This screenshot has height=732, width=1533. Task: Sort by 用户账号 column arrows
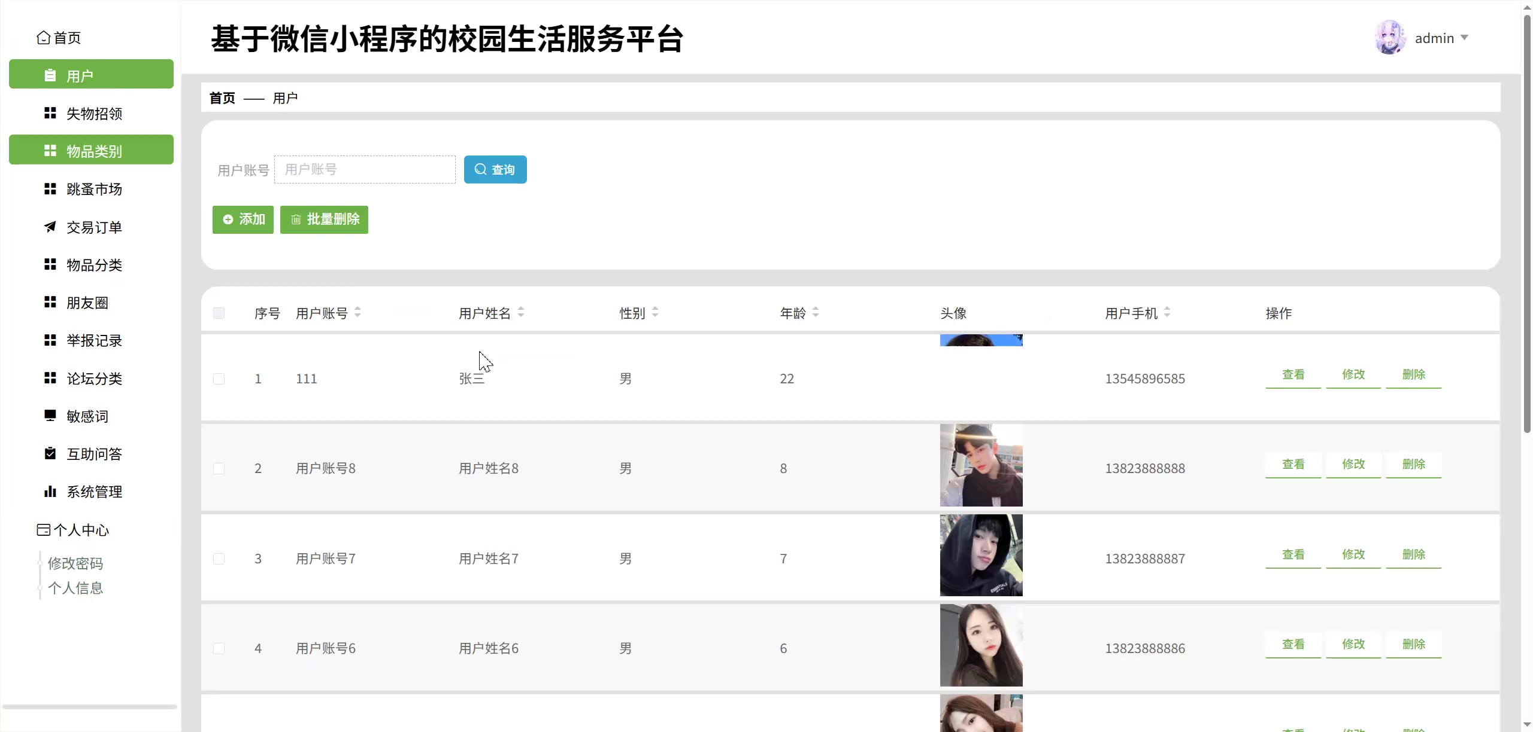(358, 312)
